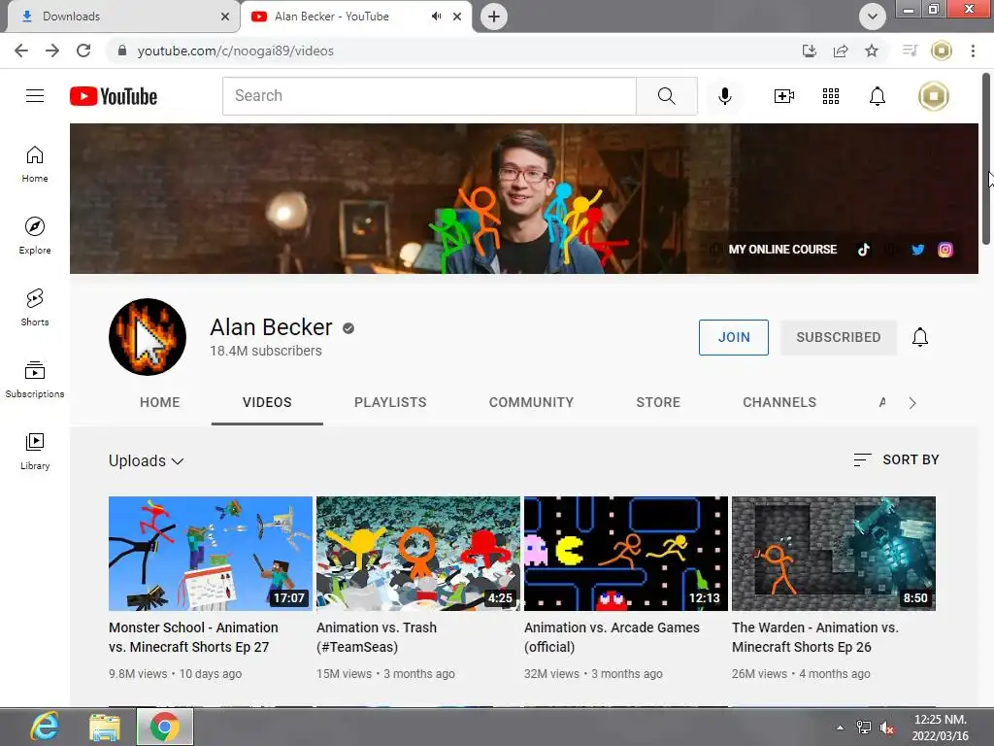The height and width of the screenshot is (746, 994).
Task: Open Chrome tab search dropdown
Action: click(873, 17)
